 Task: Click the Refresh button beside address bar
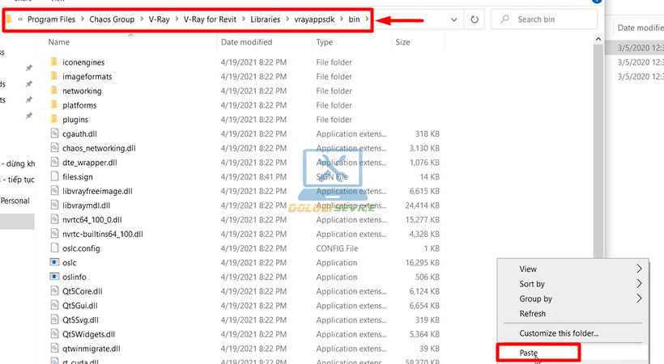pyautogui.click(x=475, y=19)
